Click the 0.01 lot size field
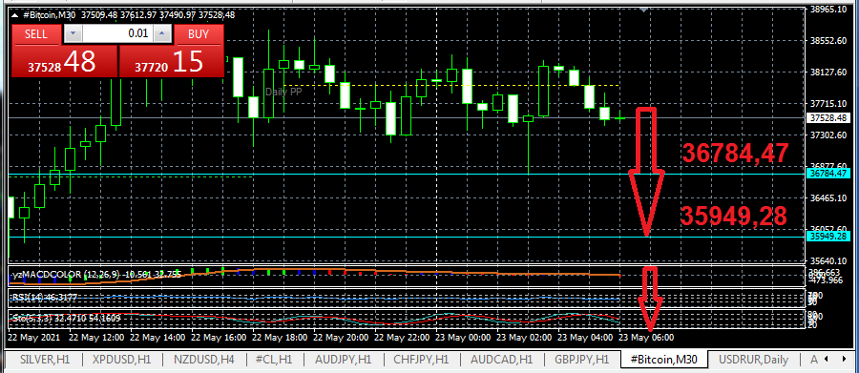The width and height of the screenshot is (859, 373). click(117, 34)
